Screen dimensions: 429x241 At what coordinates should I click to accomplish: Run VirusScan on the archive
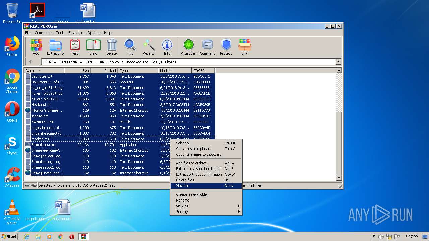point(188,47)
